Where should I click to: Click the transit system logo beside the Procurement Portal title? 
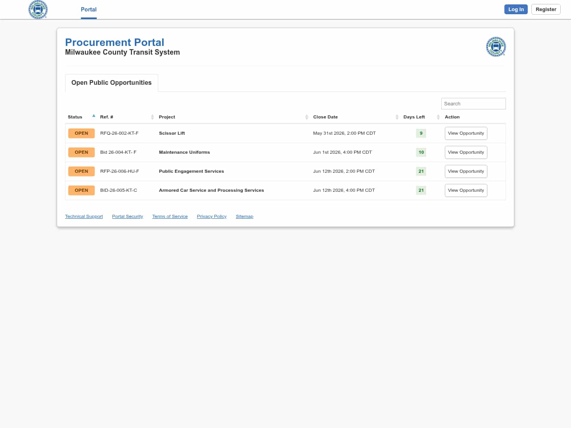(x=496, y=47)
